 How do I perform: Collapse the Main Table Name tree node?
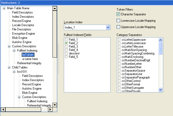(x=4, y=8)
